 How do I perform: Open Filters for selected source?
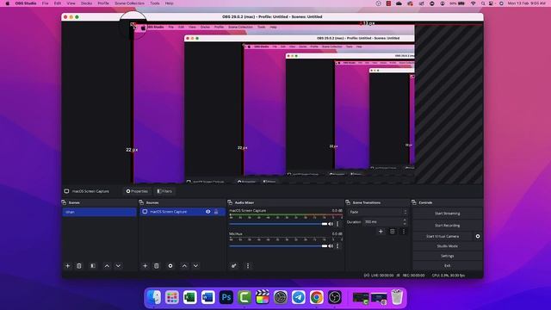[164, 191]
